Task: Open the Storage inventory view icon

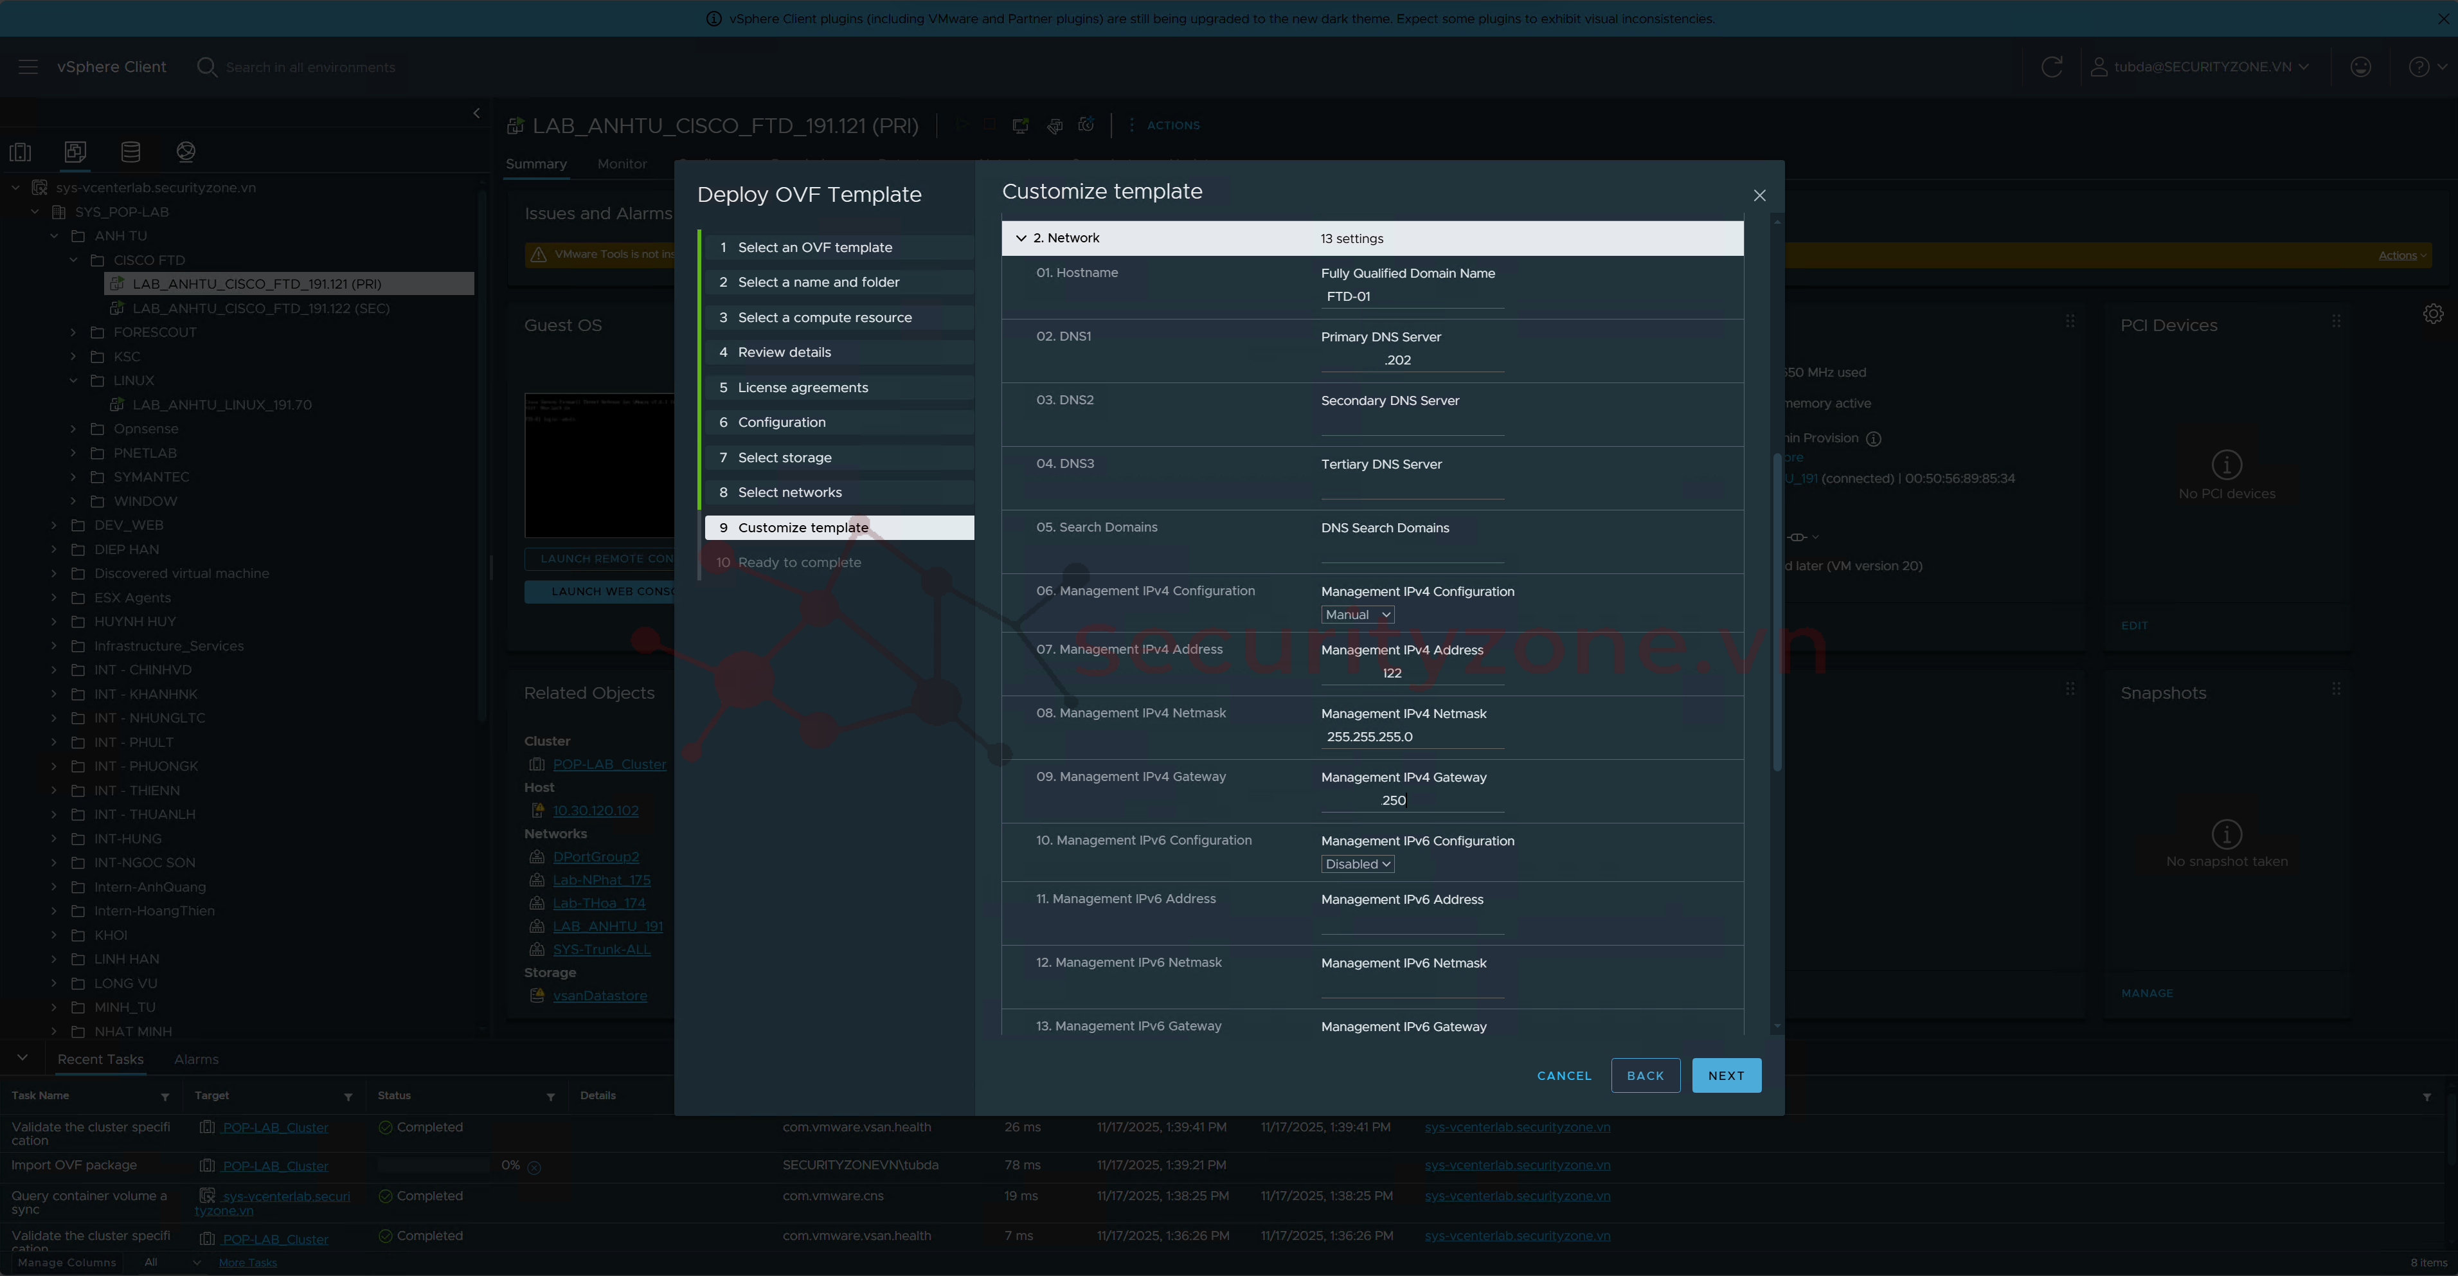Action: point(130,152)
